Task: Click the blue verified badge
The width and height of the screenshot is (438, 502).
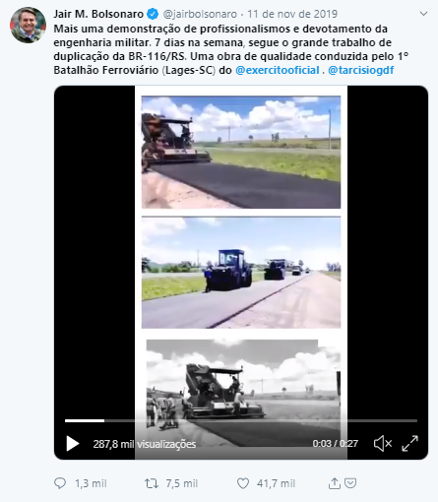Action: (153, 14)
